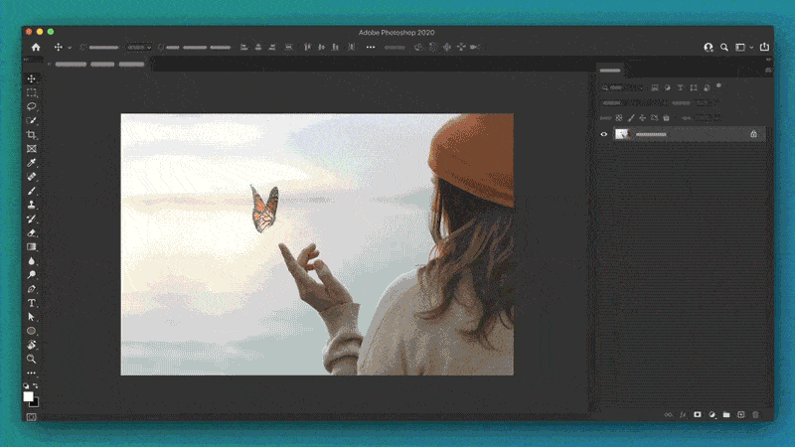
Task: Toggle the layer lock icon
Action: 754,134
